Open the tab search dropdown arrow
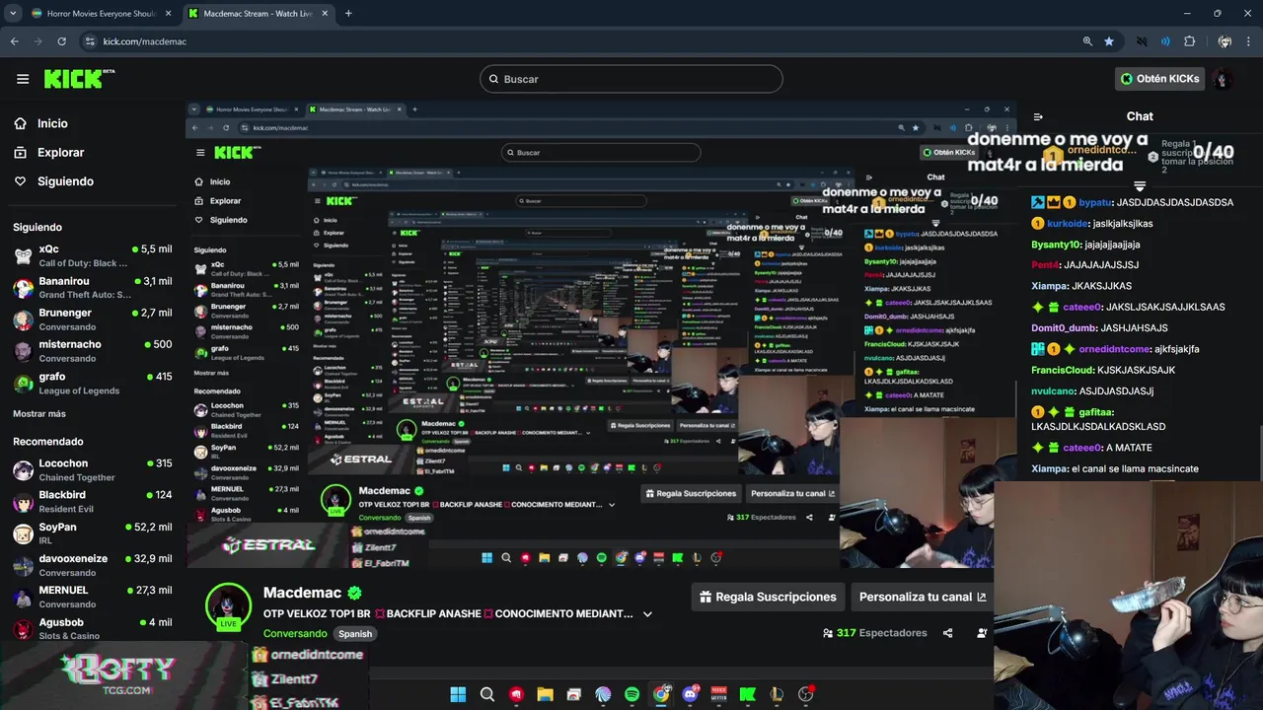 click(x=13, y=14)
